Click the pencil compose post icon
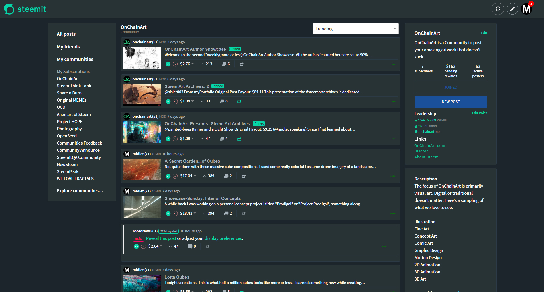544x292 pixels. [512, 9]
